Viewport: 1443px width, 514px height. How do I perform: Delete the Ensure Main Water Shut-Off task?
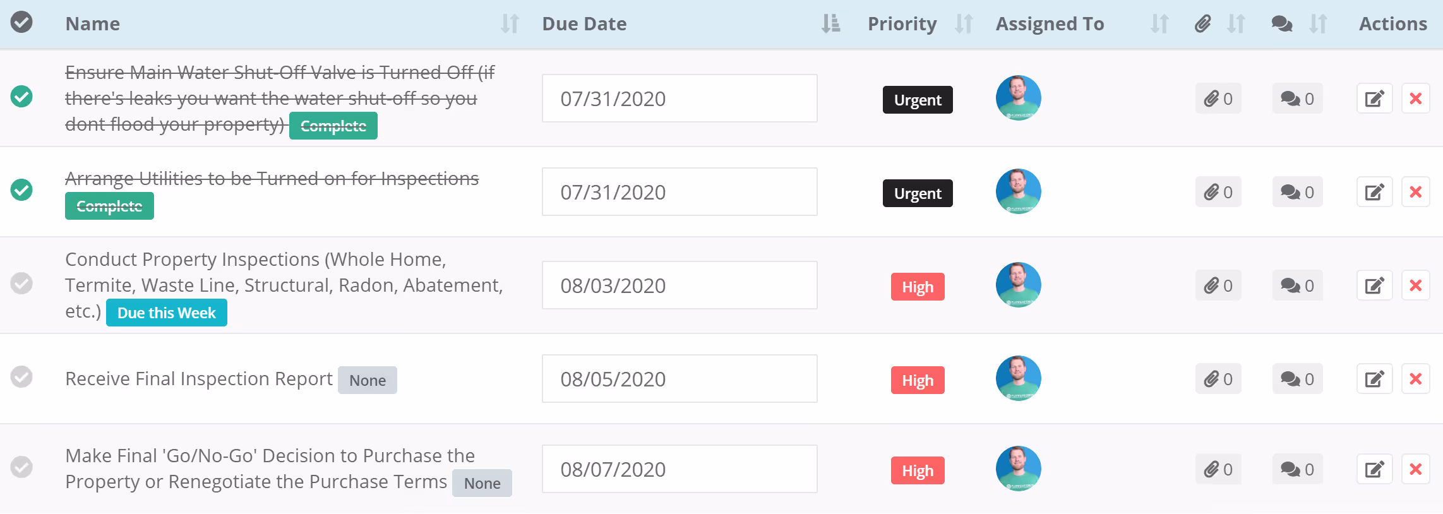[1416, 99]
